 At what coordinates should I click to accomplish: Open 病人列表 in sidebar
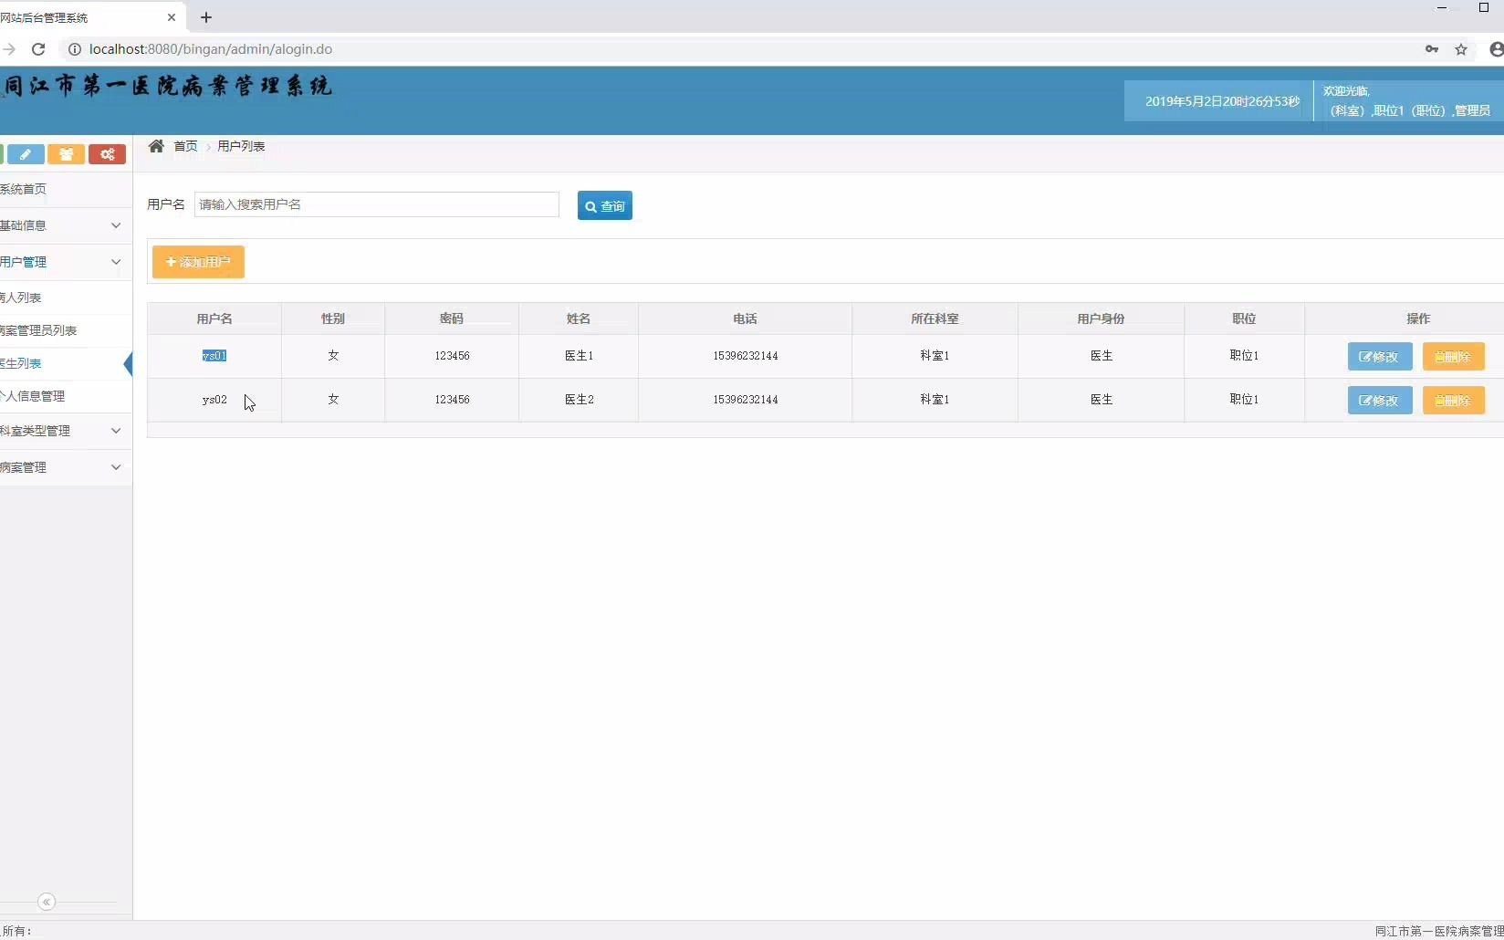[66, 298]
